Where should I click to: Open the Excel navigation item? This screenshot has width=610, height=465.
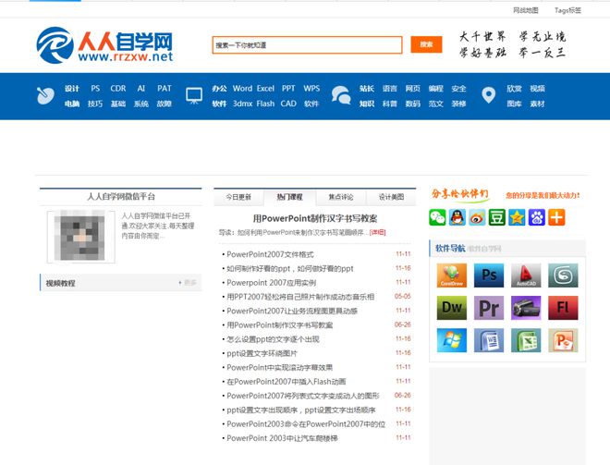coord(265,89)
